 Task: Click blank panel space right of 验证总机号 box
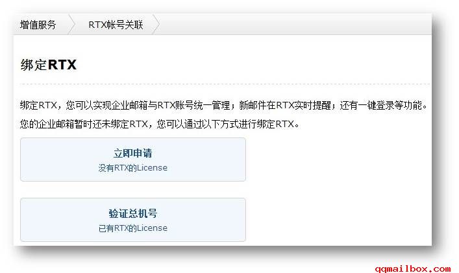338,220
